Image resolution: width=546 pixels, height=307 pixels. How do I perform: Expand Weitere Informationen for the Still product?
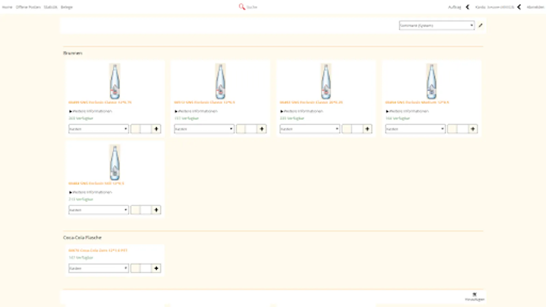tap(90, 192)
